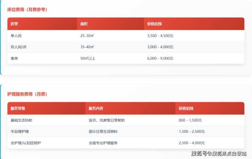
Task: Click the 服务内容 column header
Action: pos(96,109)
